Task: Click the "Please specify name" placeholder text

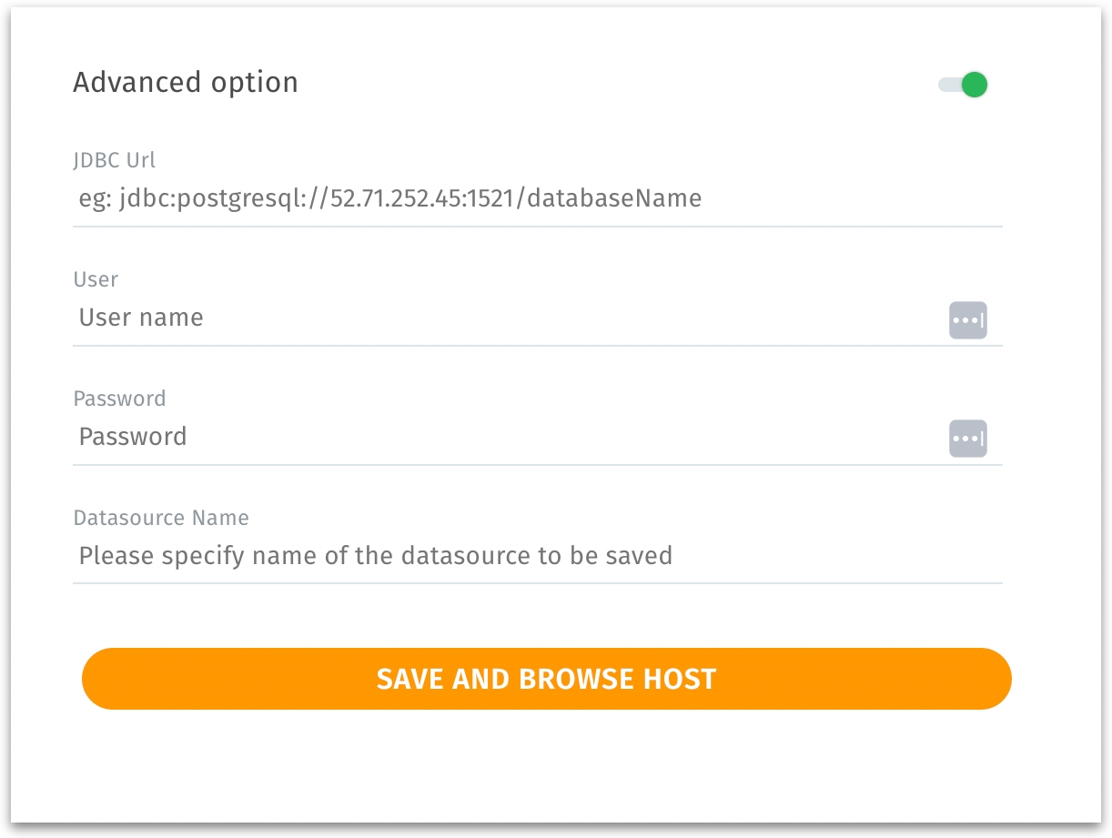Action: click(x=375, y=555)
